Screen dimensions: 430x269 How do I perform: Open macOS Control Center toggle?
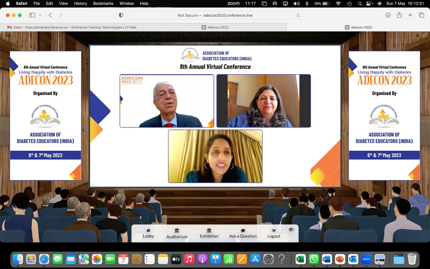pos(369,3)
